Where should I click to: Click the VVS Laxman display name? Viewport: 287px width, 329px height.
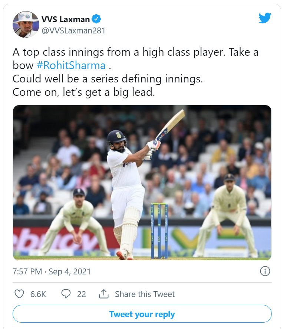(65, 19)
